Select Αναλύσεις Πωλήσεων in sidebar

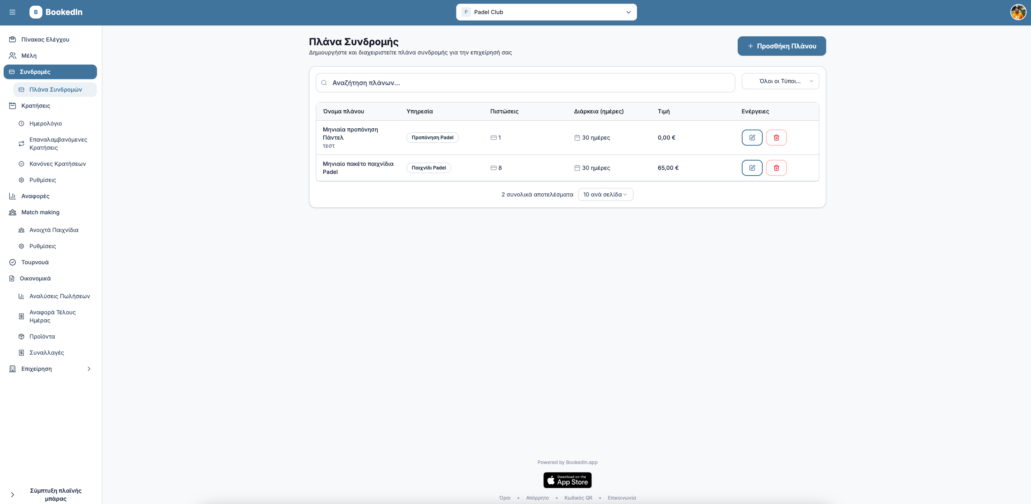tap(60, 296)
